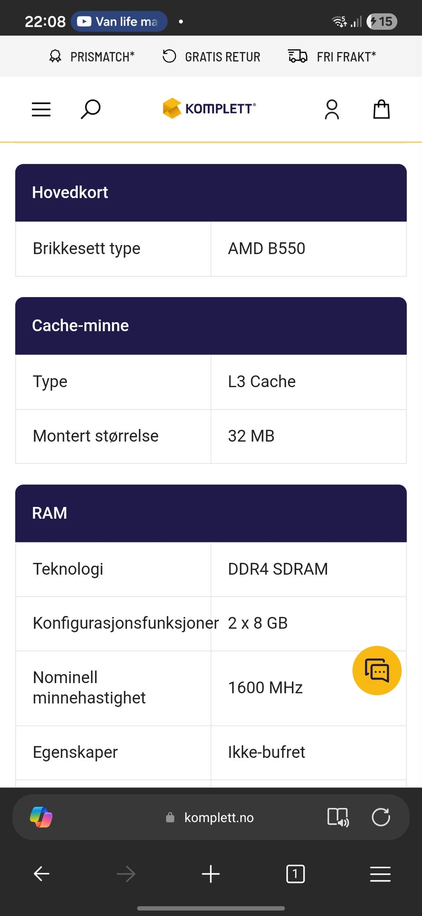Screen dimensions: 422x916
Task: Tap the read aloud icon
Action: coord(338,817)
